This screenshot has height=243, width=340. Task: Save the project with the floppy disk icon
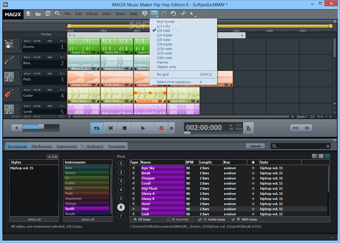pos(48,14)
